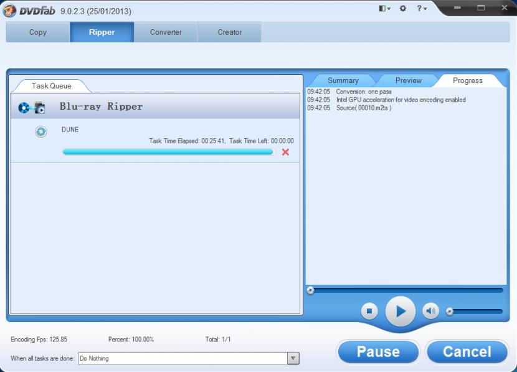
Task: Select the Task Queue tab
Action: point(52,86)
